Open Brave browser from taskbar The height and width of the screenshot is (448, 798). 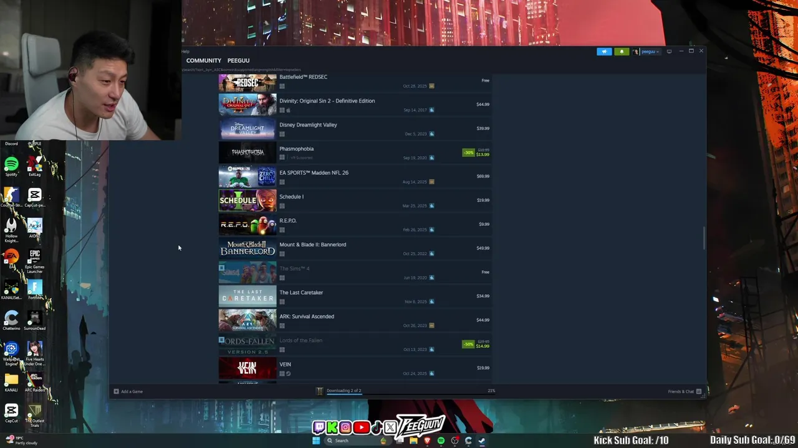427,441
